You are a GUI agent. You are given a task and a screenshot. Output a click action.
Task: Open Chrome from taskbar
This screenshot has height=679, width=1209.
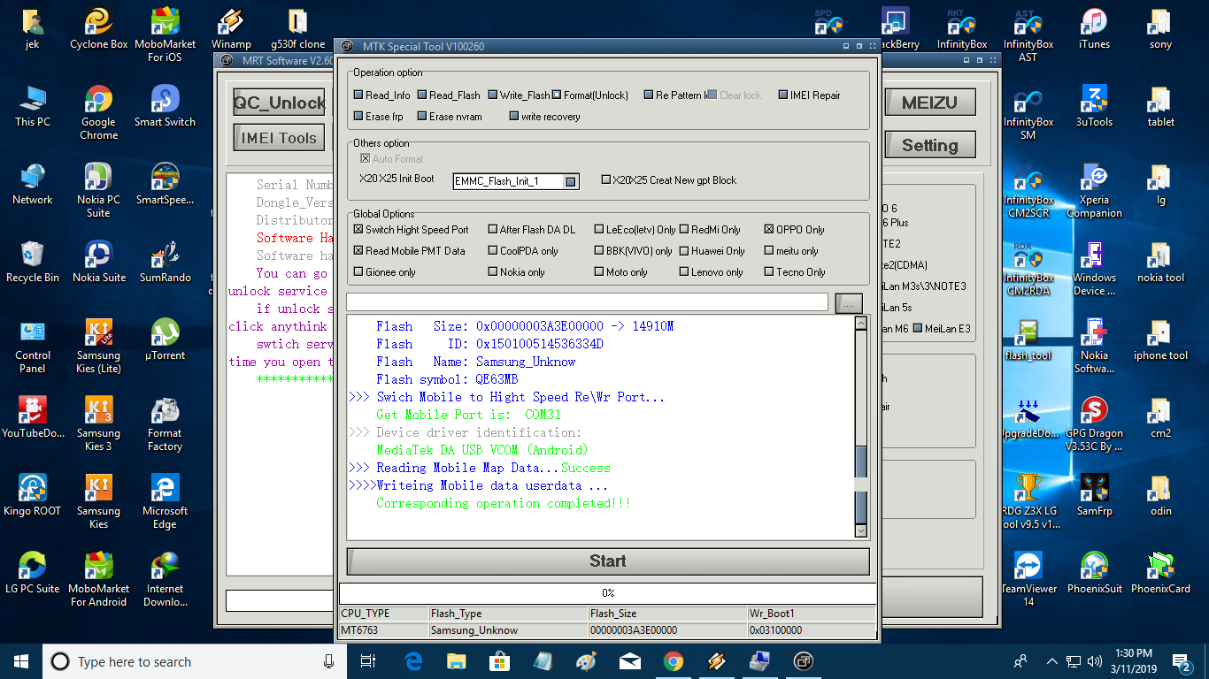(x=674, y=661)
